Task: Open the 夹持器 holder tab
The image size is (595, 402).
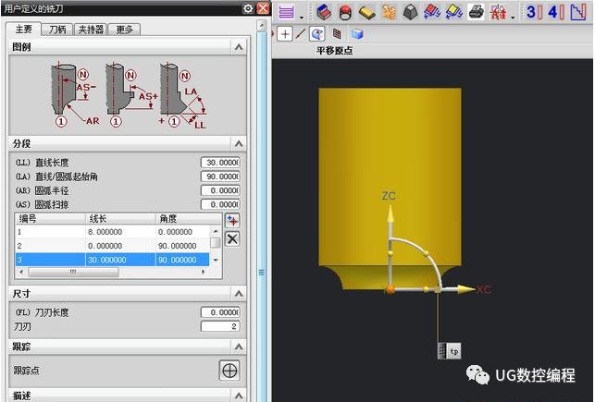Action: [x=91, y=30]
